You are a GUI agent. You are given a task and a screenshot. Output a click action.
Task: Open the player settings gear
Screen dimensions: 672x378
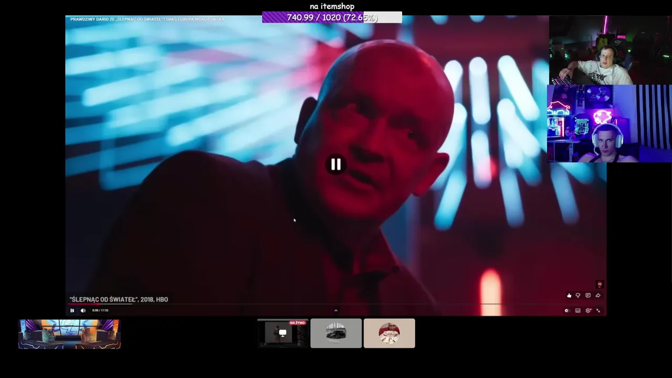point(588,310)
